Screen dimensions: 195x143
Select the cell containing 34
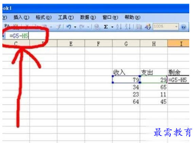[x=126, y=87]
